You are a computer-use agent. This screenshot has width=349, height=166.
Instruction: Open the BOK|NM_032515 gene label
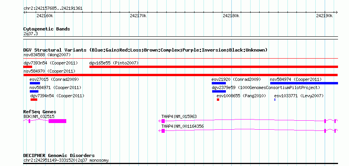[x=39, y=116]
